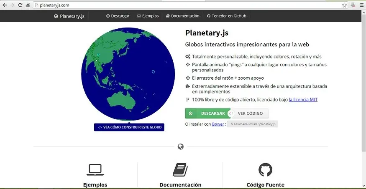Open the browser home page icon
The image size is (366, 189).
pyautogui.click(x=28, y=5)
